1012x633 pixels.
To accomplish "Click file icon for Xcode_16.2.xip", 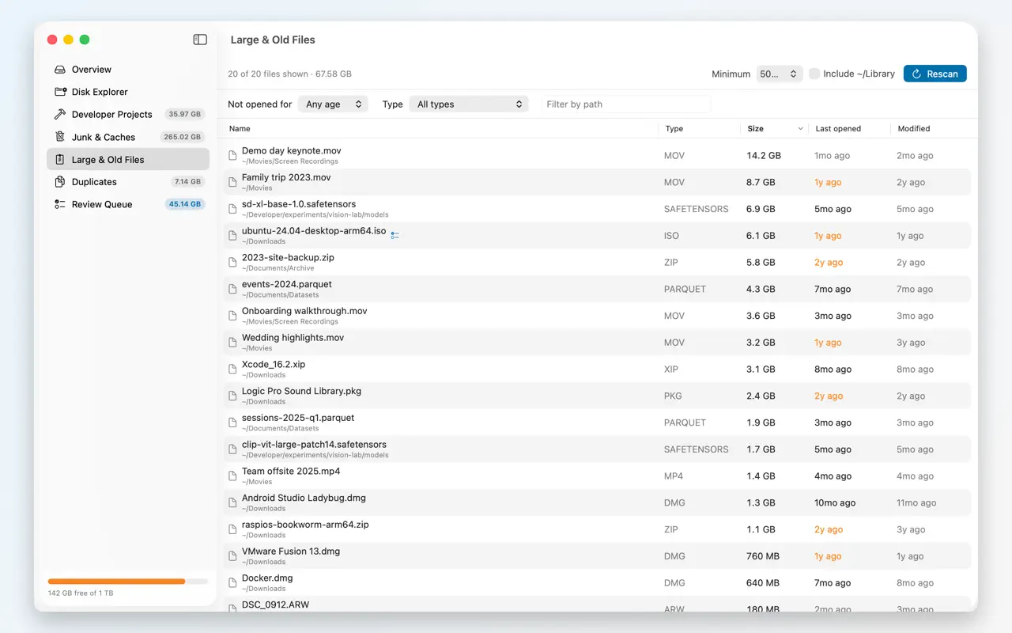I will (x=232, y=369).
